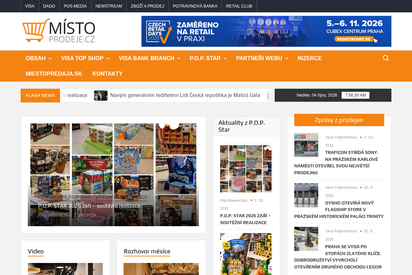Open the INZERCE menu item
Image resolution: width=412 pixels, height=275 pixels.
310,58
